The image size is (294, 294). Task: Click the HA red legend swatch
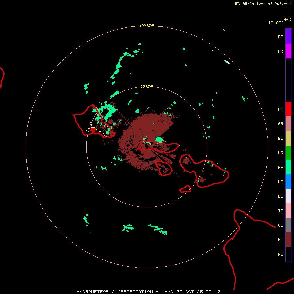coord(288,109)
